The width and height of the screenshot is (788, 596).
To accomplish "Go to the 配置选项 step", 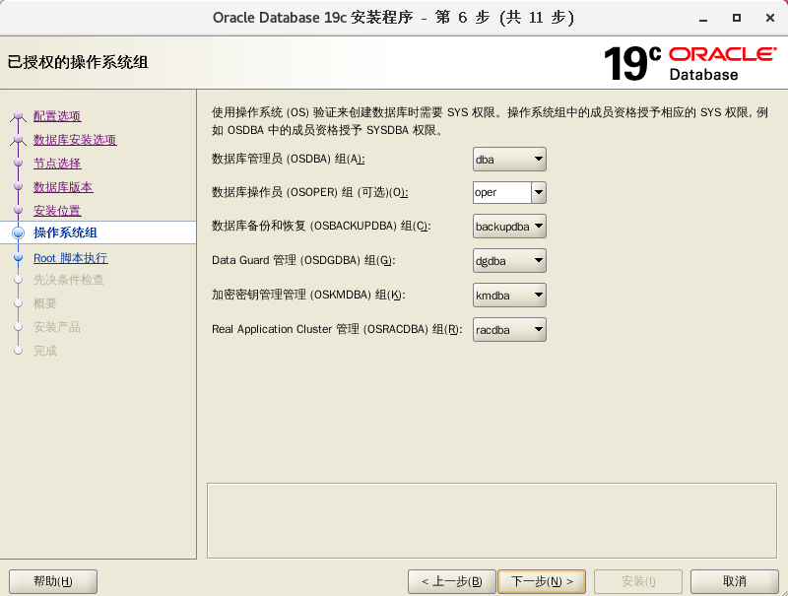I will pyautogui.click(x=57, y=116).
